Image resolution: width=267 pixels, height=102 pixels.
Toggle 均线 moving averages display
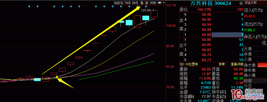point(127,3)
